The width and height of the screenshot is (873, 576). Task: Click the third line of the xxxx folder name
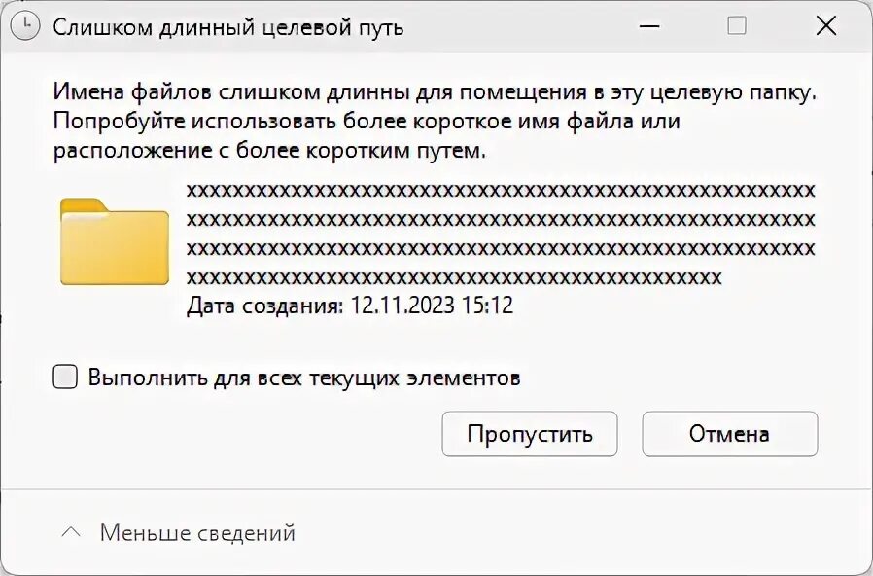pyautogui.click(x=500, y=248)
